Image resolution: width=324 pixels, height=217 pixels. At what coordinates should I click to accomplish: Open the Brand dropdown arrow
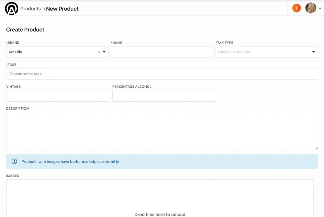click(104, 52)
